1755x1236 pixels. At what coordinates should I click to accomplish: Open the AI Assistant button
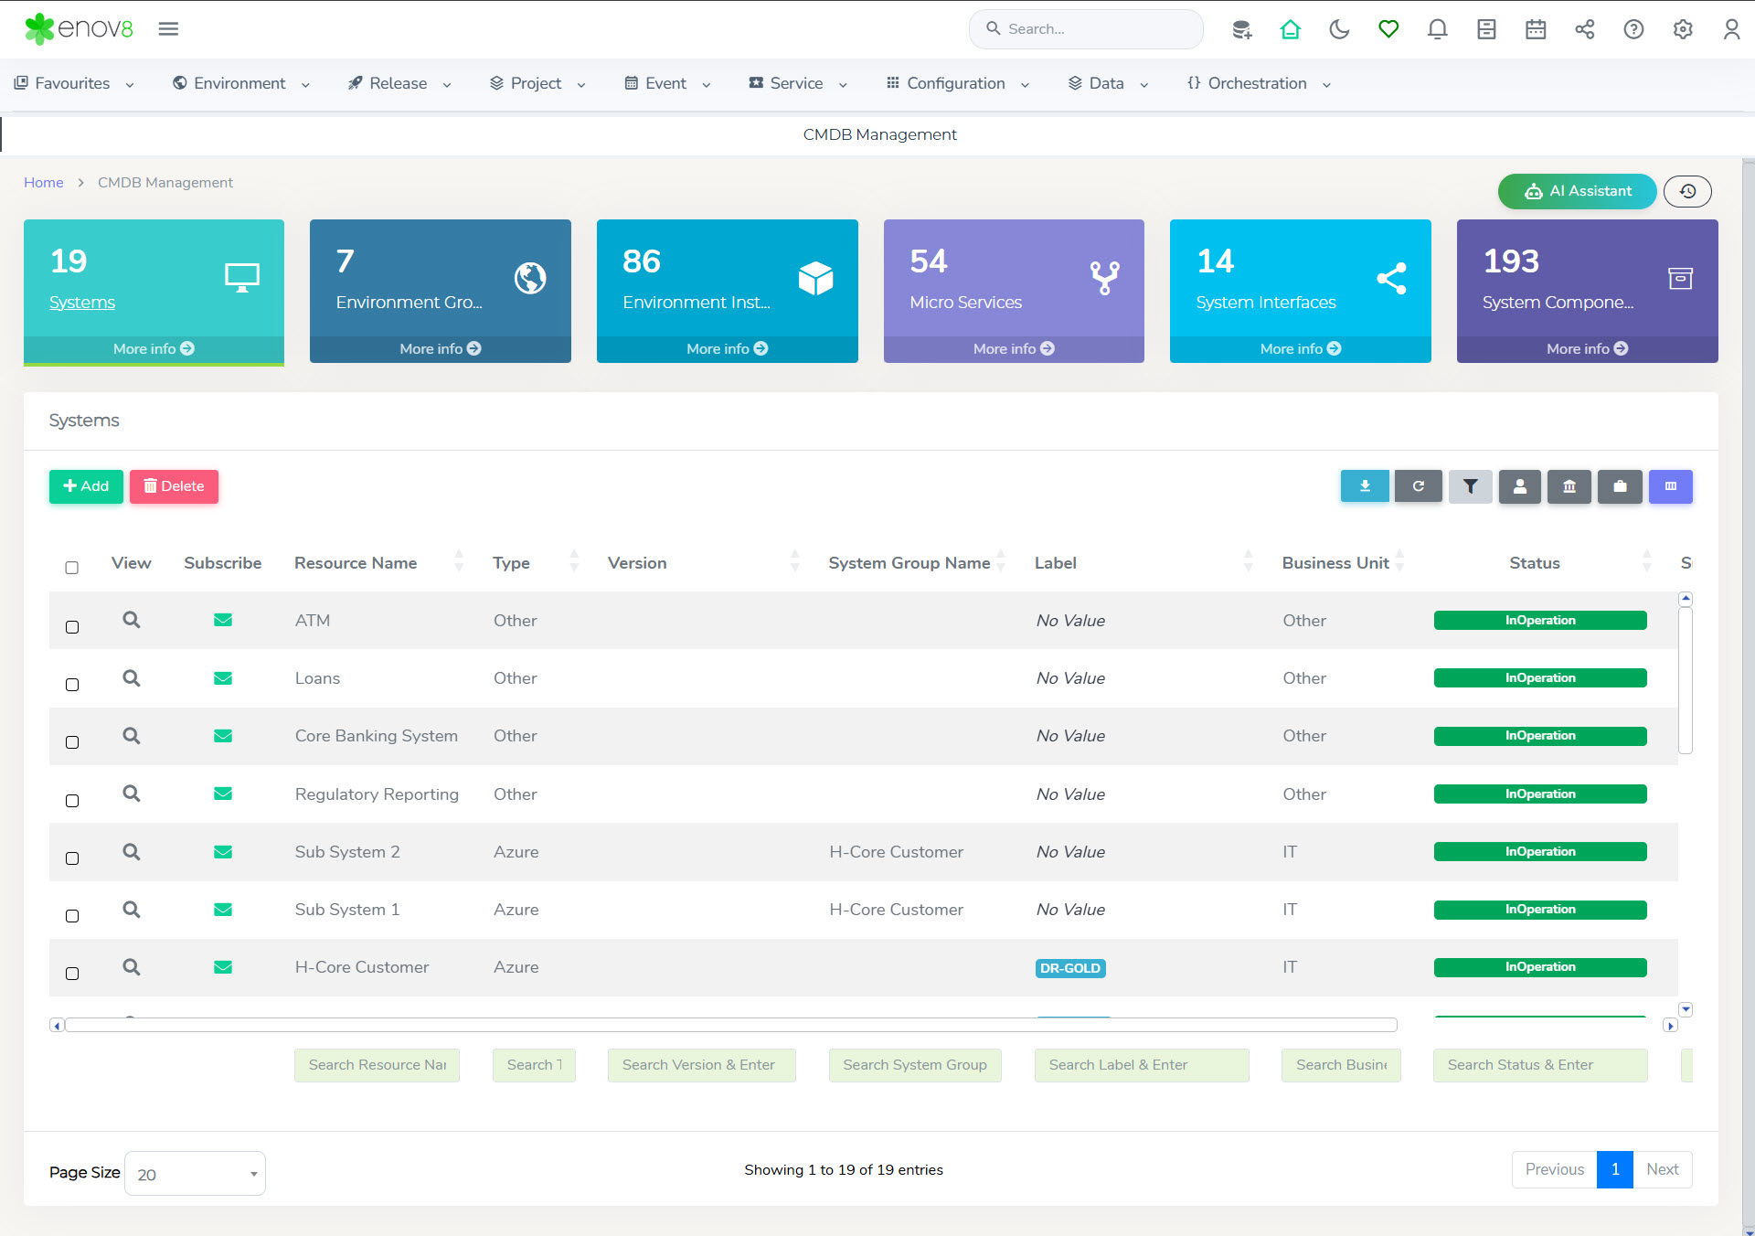[1577, 191]
